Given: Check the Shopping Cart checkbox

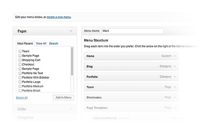Looking at the screenshot, I should point(20,60).
